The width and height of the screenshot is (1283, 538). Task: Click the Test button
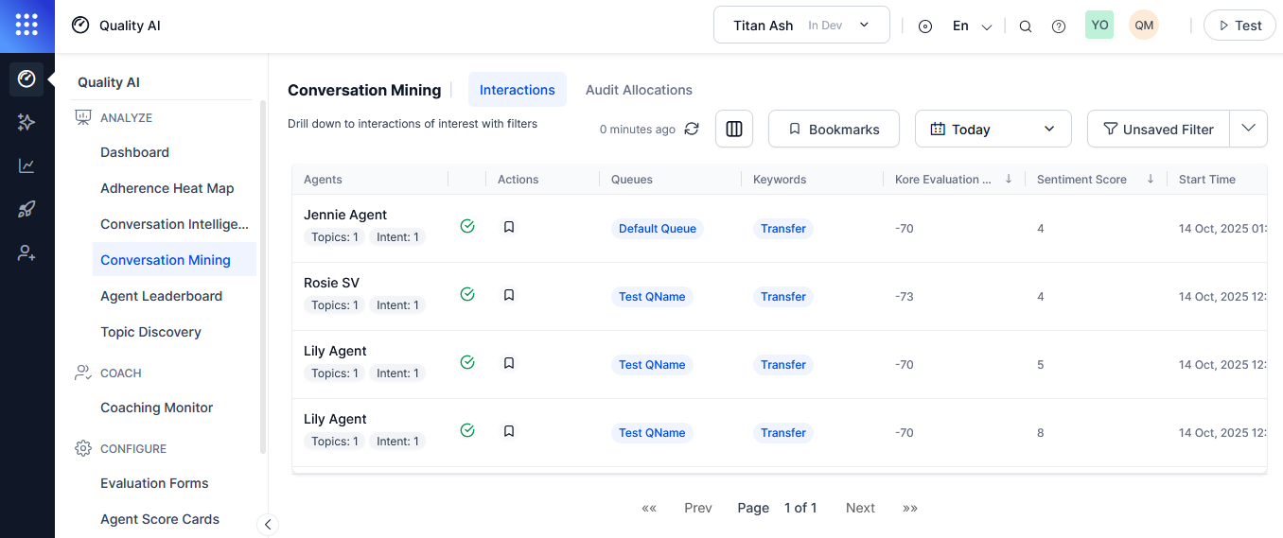click(x=1239, y=26)
